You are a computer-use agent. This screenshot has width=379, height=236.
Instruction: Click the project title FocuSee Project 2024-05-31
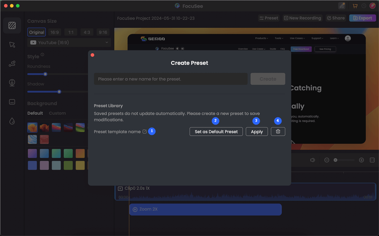(156, 18)
